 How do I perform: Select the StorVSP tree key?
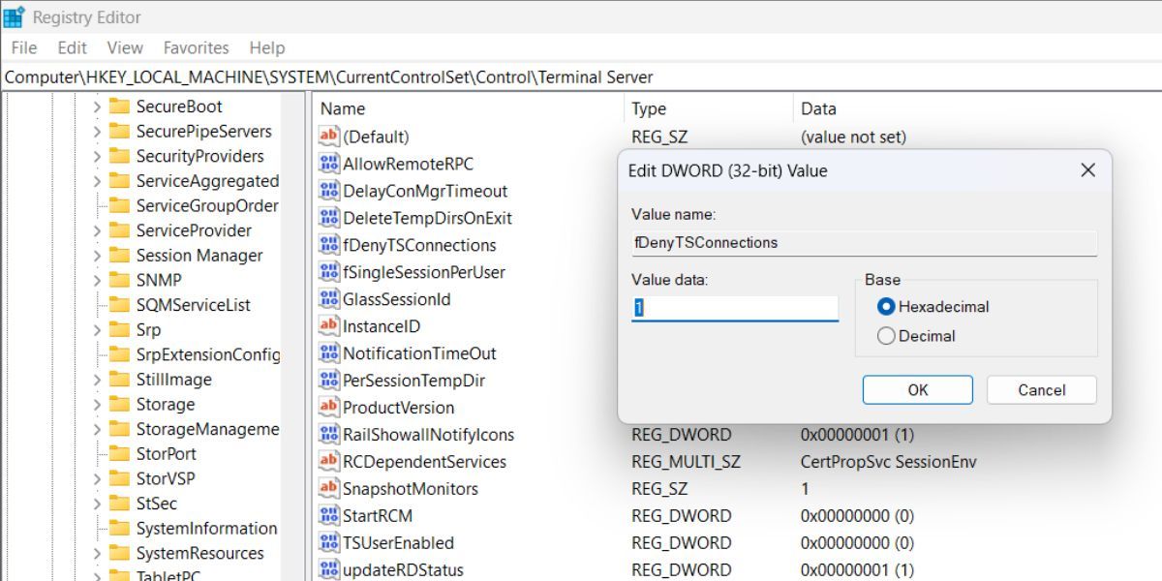[x=168, y=479]
